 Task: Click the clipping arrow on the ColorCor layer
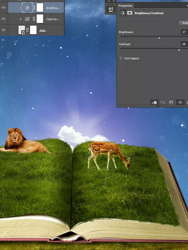pos(21,19)
